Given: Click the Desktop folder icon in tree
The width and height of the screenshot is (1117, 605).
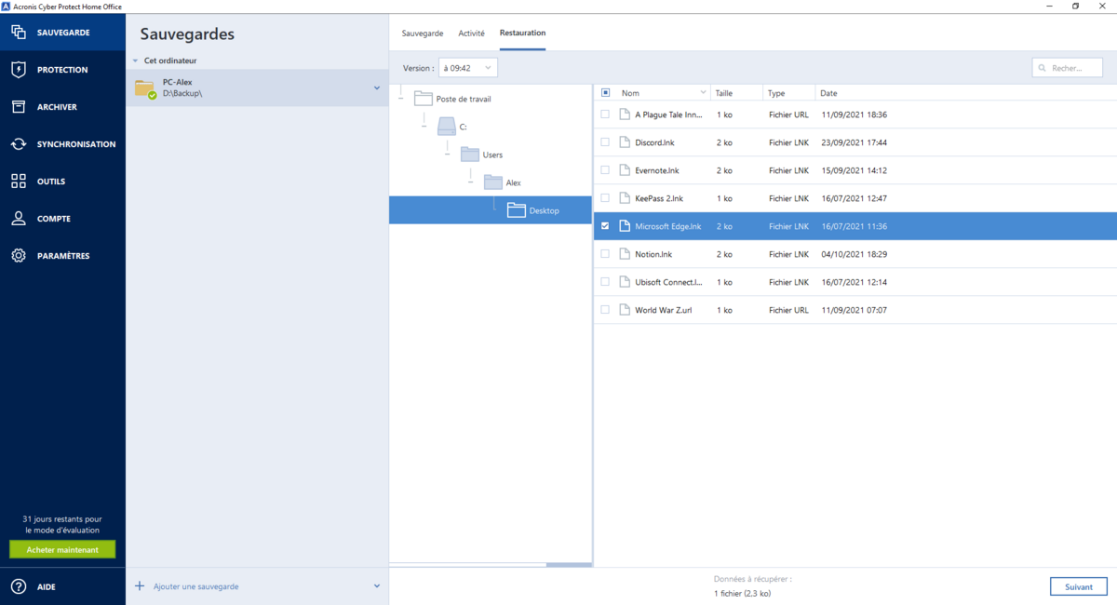Looking at the screenshot, I should (517, 210).
